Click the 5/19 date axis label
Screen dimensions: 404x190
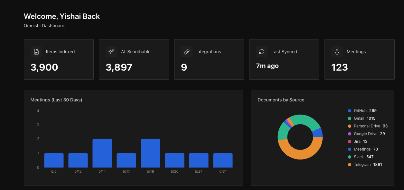click(x=150, y=172)
